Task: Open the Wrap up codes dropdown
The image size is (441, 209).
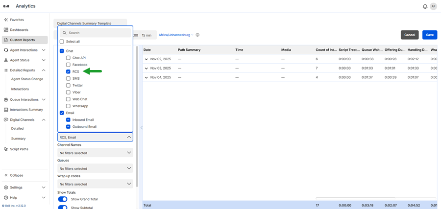Action: pyautogui.click(x=95, y=184)
